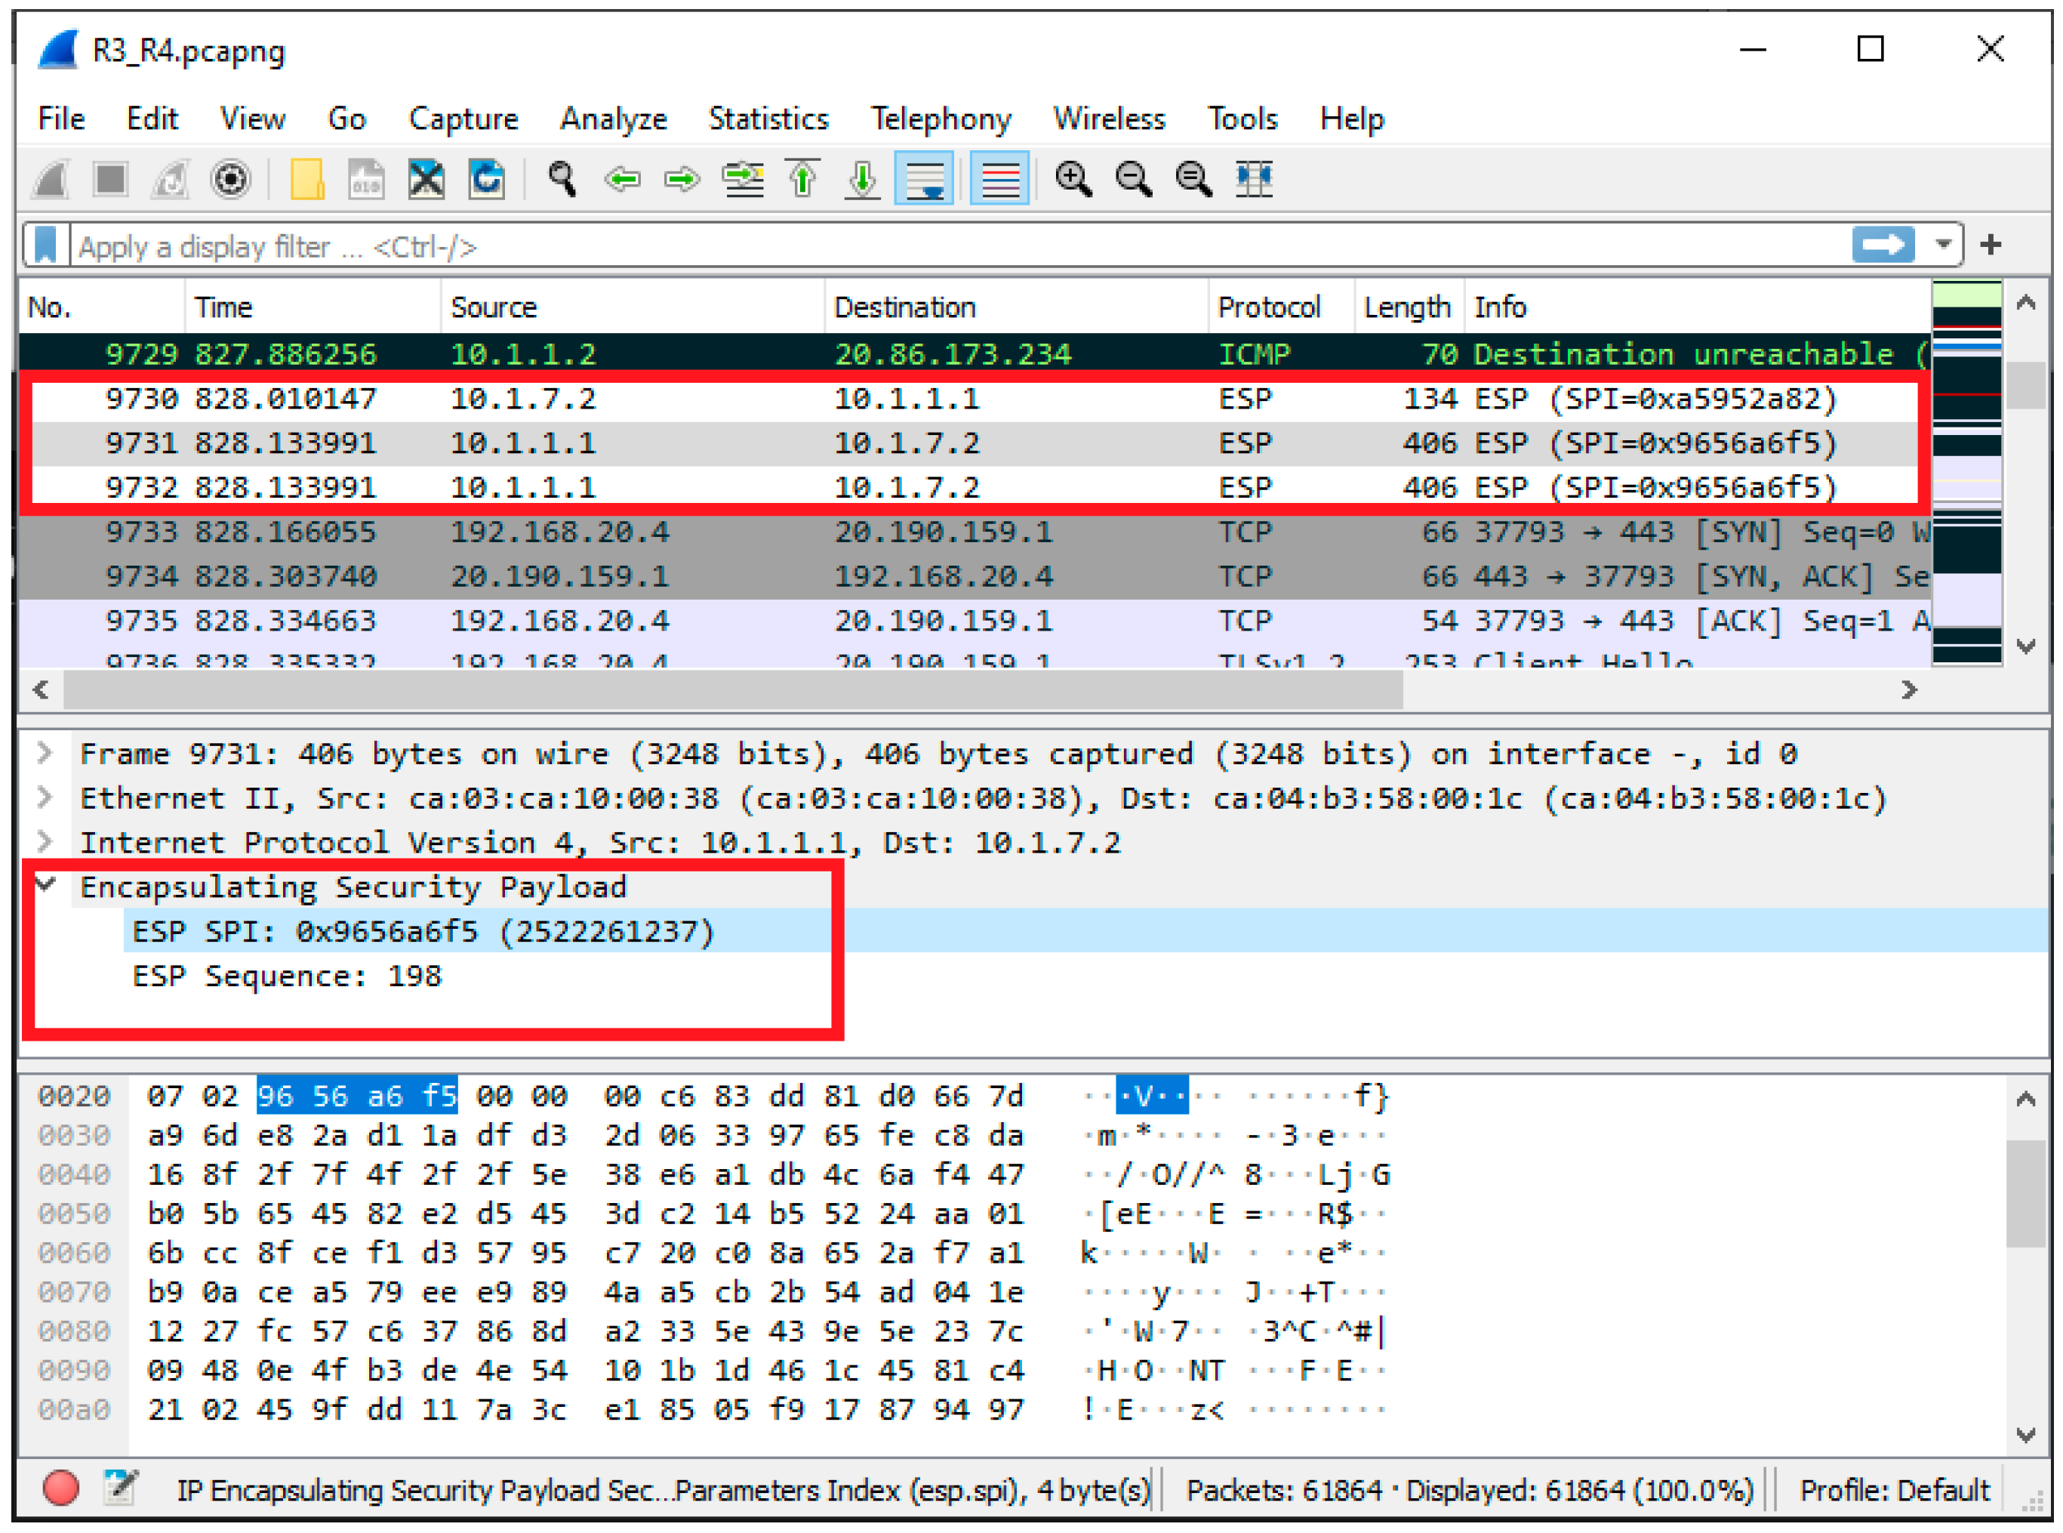Close this capture file icon
2063x1533 pixels.
tap(426, 179)
